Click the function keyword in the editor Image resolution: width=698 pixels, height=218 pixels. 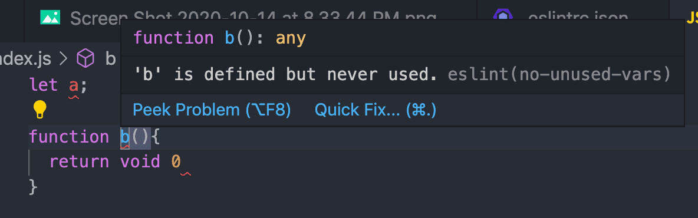(69, 137)
